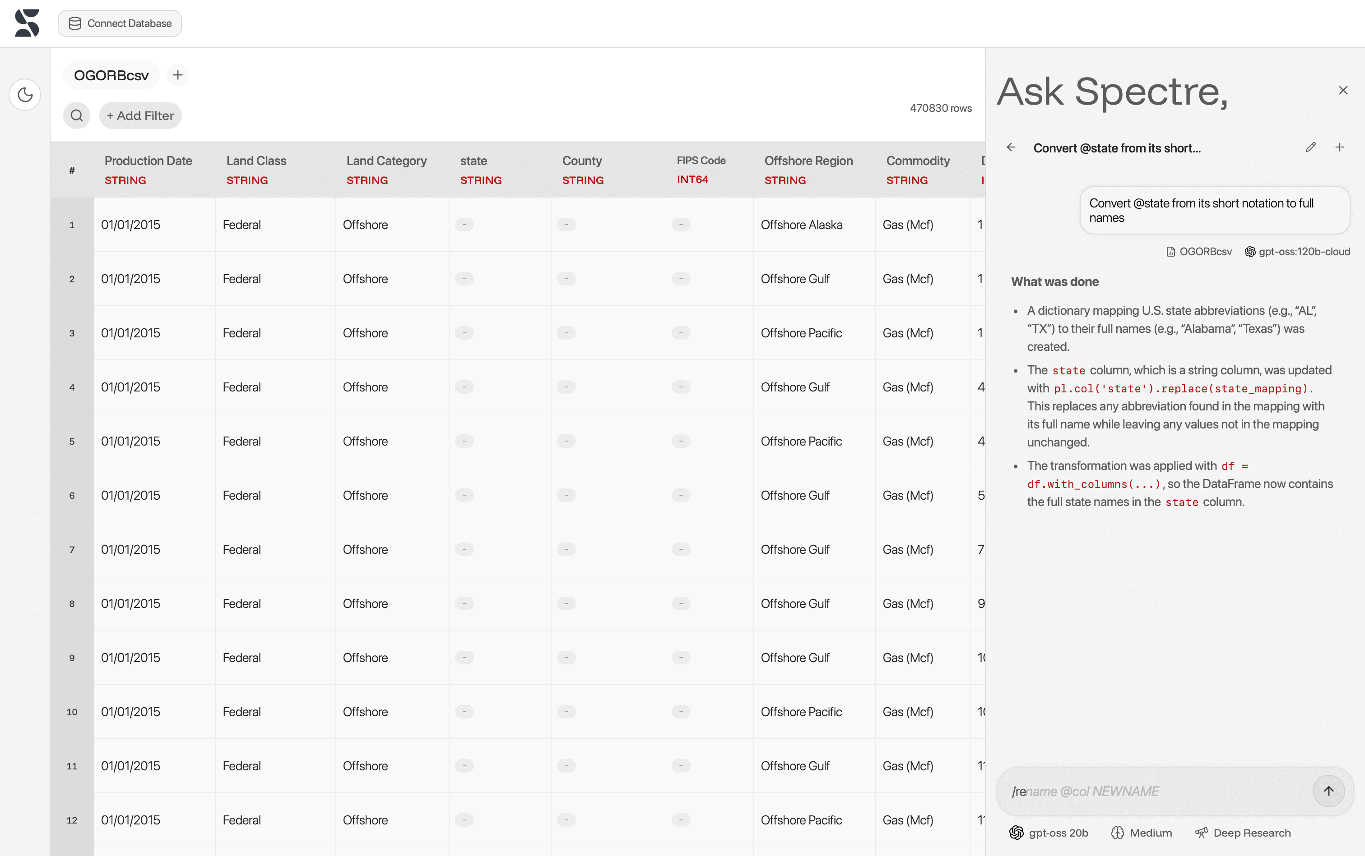Screen dimensions: 1365x856
Task: Click the Offshore Region column header
Action: pyautogui.click(x=808, y=161)
